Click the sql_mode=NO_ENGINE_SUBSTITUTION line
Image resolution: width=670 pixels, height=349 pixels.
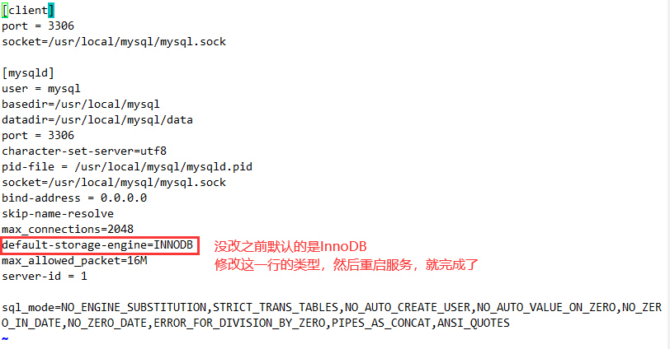[x=332, y=315]
